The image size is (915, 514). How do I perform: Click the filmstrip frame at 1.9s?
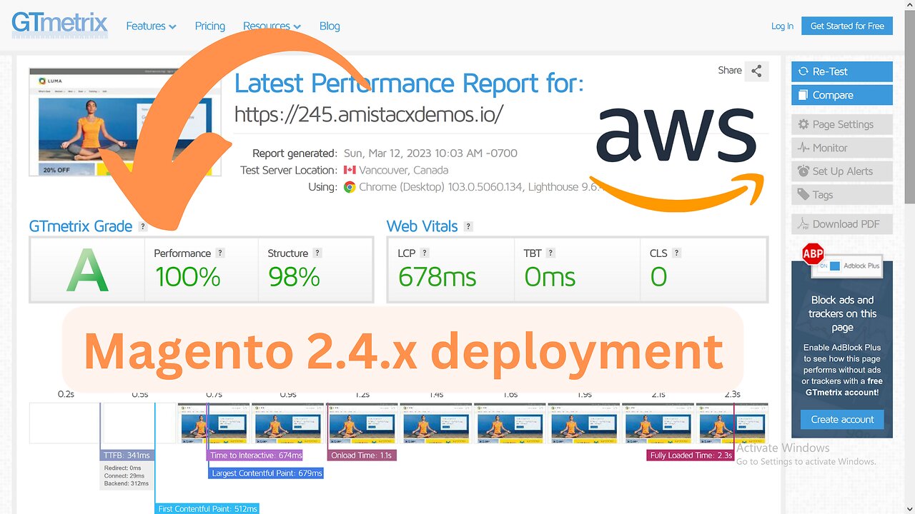coord(583,423)
